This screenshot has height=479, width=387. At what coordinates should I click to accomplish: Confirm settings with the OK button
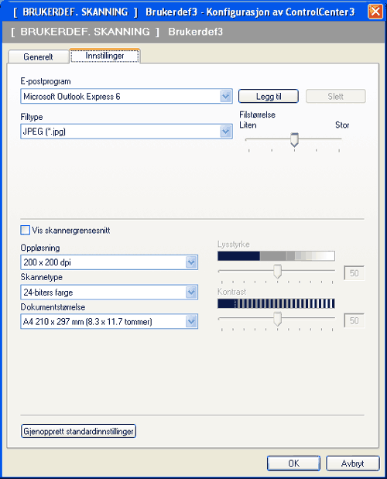(294, 464)
